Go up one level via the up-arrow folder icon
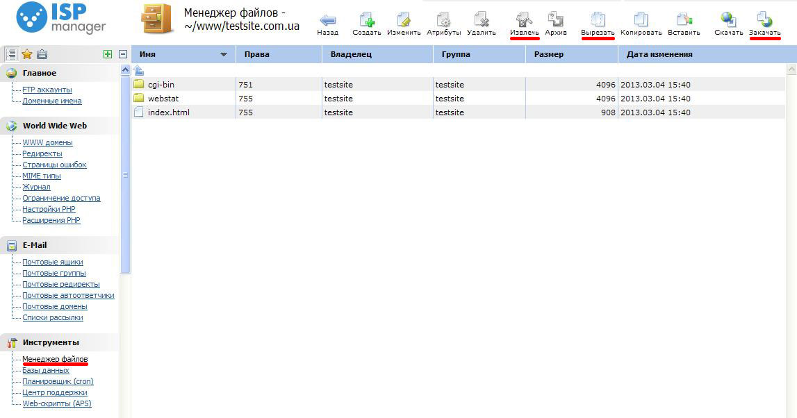The height and width of the screenshot is (418, 797). tap(138, 70)
